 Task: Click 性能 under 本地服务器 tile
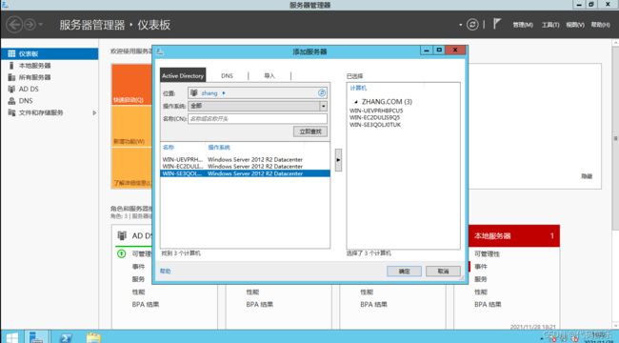point(480,292)
